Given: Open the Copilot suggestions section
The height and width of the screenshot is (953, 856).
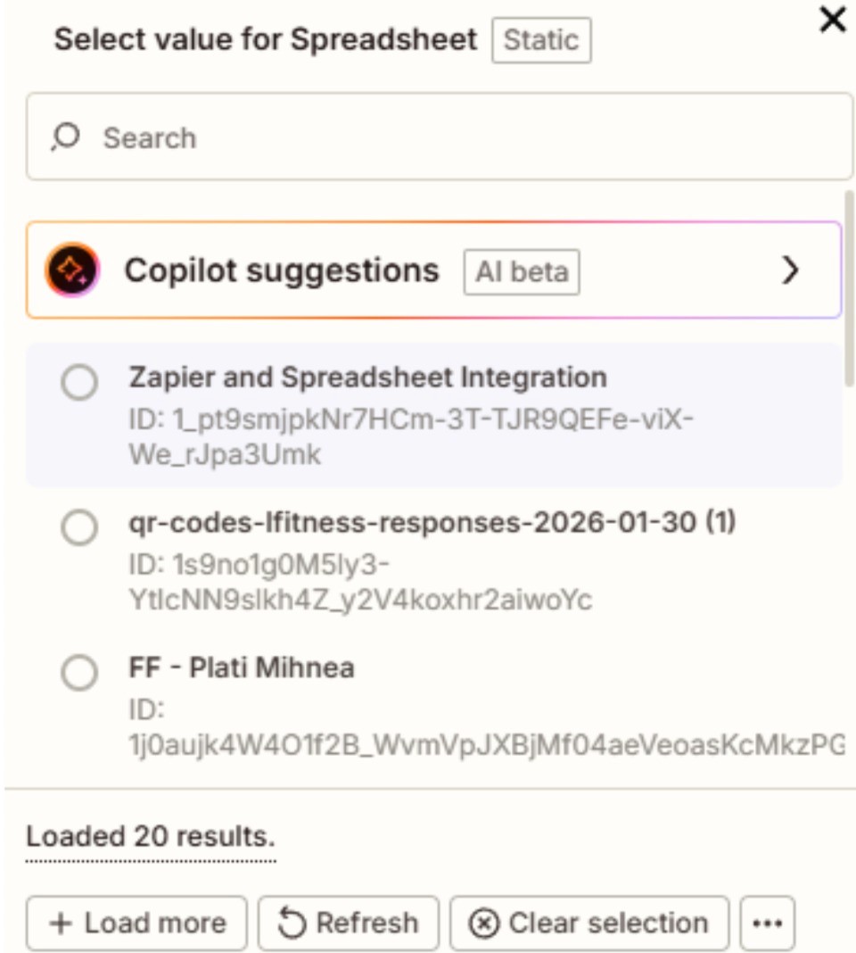Looking at the screenshot, I should [x=282, y=270].
